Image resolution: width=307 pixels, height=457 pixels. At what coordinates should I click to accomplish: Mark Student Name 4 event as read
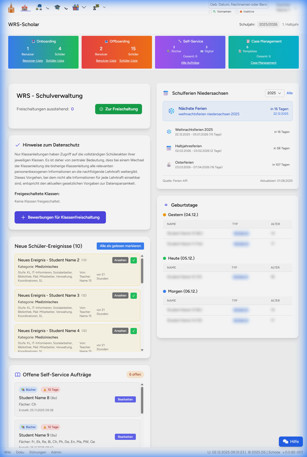(x=134, y=331)
